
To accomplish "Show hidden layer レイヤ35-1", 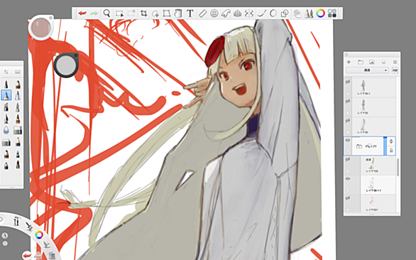I will (348, 82).
